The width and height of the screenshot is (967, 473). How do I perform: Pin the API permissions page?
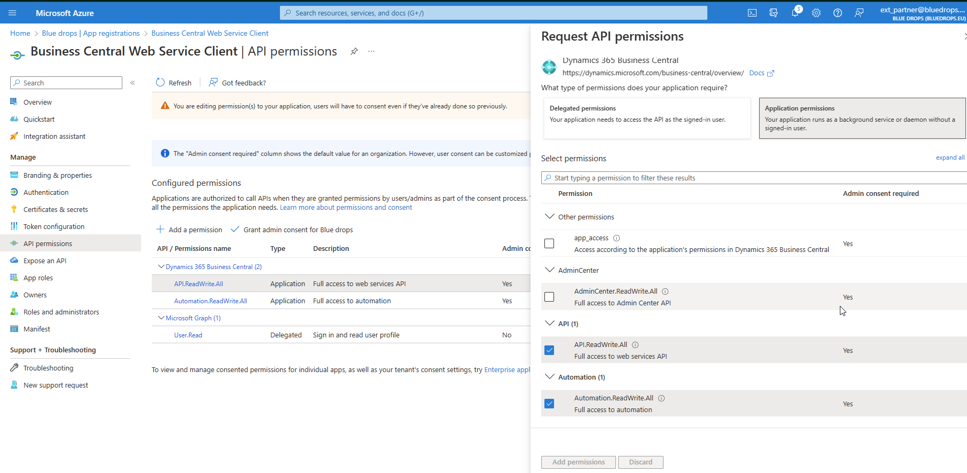pos(354,51)
